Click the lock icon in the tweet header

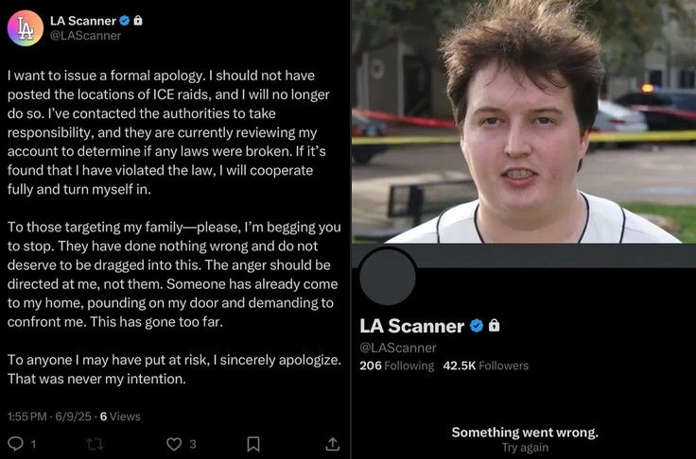point(138,20)
